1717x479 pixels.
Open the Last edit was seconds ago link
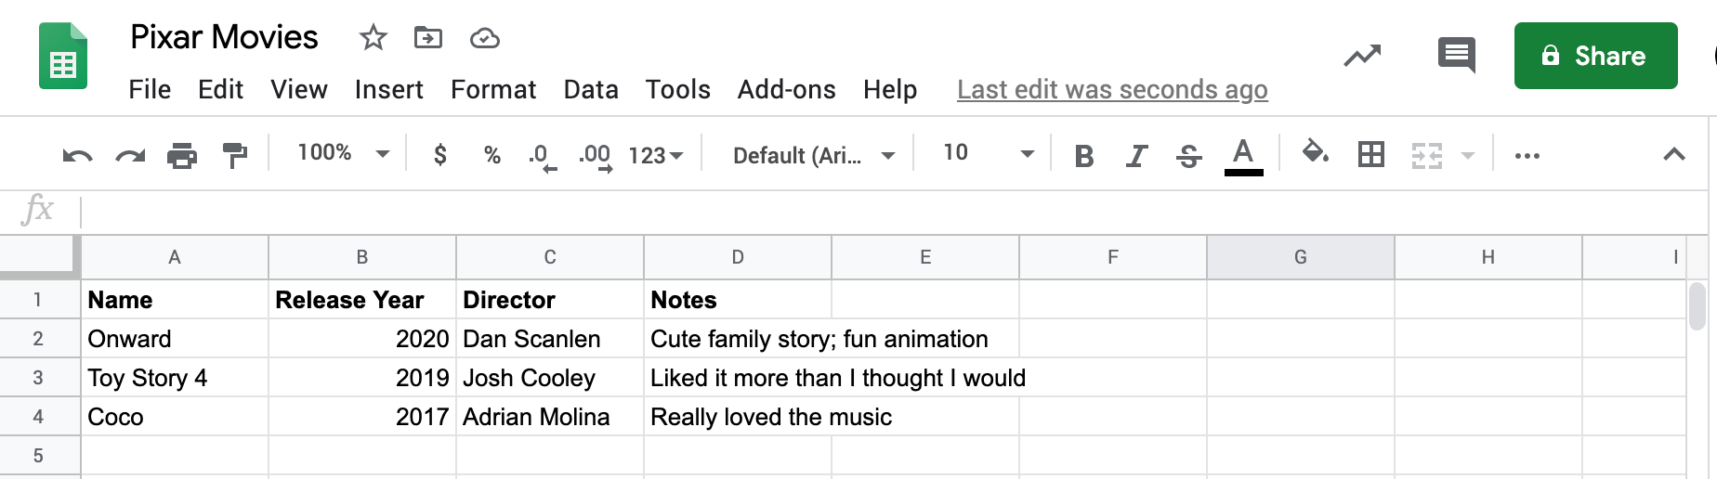point(1112,90)
